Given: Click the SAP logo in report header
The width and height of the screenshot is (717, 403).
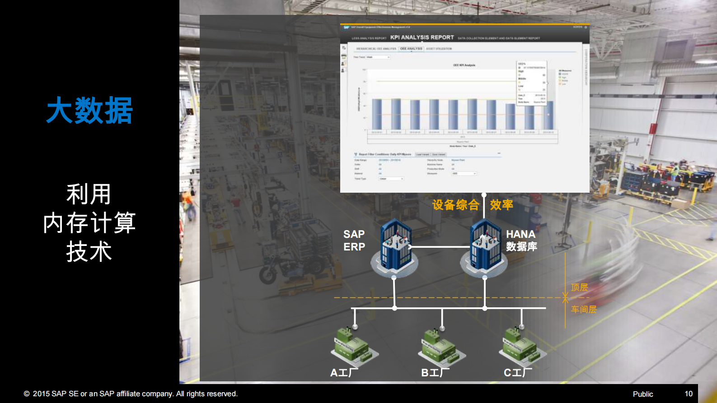Looking at the screenshot, I should coord(346,28).
